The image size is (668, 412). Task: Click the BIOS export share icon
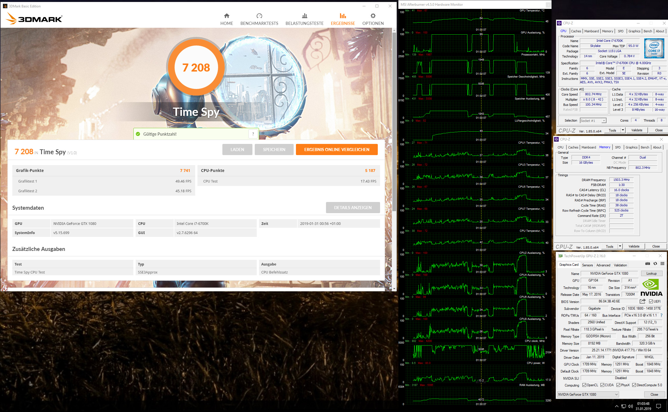(643, 301)
